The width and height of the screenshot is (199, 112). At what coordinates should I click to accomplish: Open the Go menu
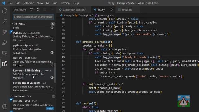pyautogui.click(x=48, y=3)
